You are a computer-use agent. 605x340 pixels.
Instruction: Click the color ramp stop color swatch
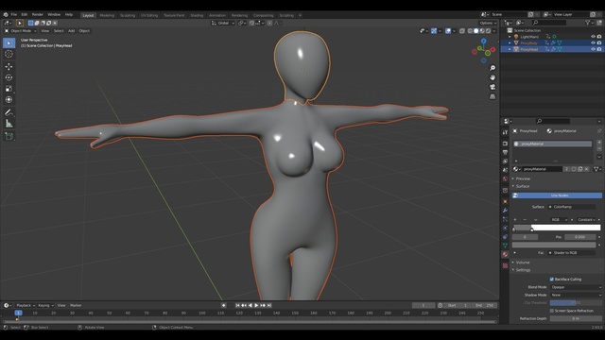point(554,245)
